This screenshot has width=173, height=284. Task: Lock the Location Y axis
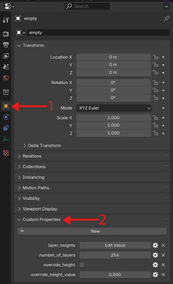click(155, 65)
